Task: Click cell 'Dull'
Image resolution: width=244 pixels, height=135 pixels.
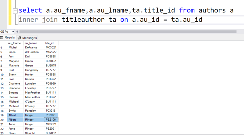Action: click(x=34, y=56)
